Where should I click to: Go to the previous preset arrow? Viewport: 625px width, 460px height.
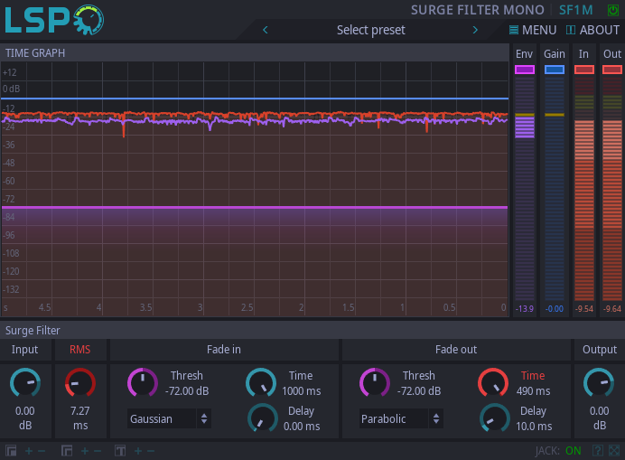pyautogui.click(x=265, y=30)
